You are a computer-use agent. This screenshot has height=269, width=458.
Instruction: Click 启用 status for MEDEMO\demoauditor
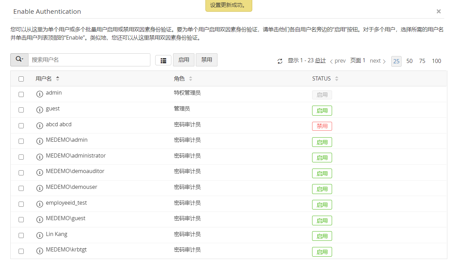(322, 173)
